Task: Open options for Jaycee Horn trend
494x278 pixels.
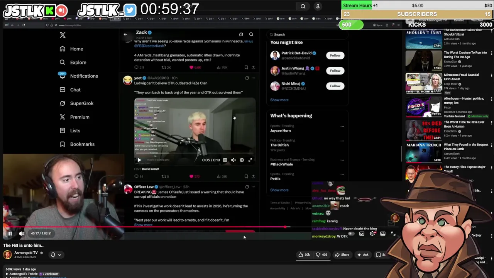Action: 342,126
